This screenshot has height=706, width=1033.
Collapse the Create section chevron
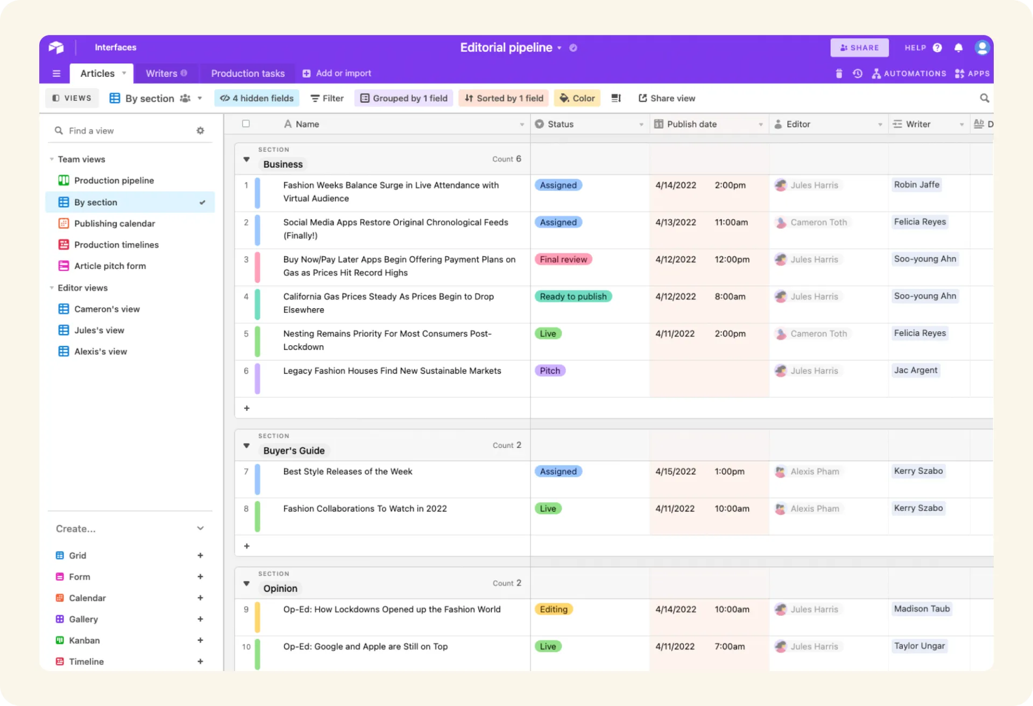(x=200, y=529)
